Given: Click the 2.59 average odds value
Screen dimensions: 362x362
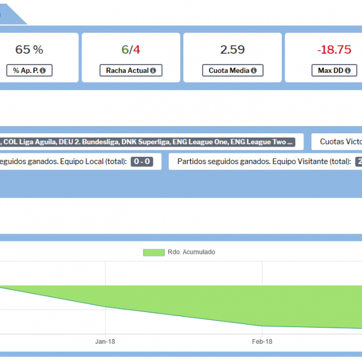Looking at the screenshot, I should point(232,49).
